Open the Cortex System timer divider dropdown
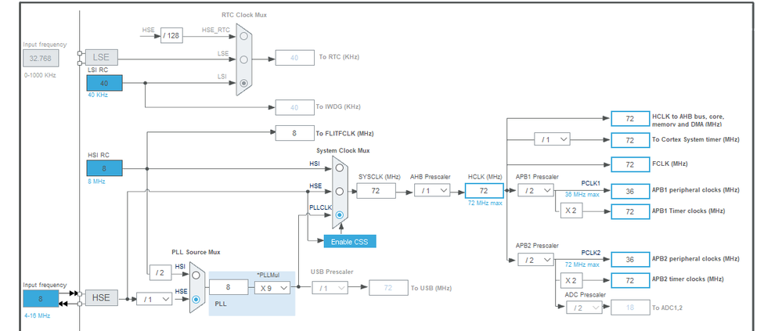The width and height of the screenshot is (782, 331). point(552,139)
